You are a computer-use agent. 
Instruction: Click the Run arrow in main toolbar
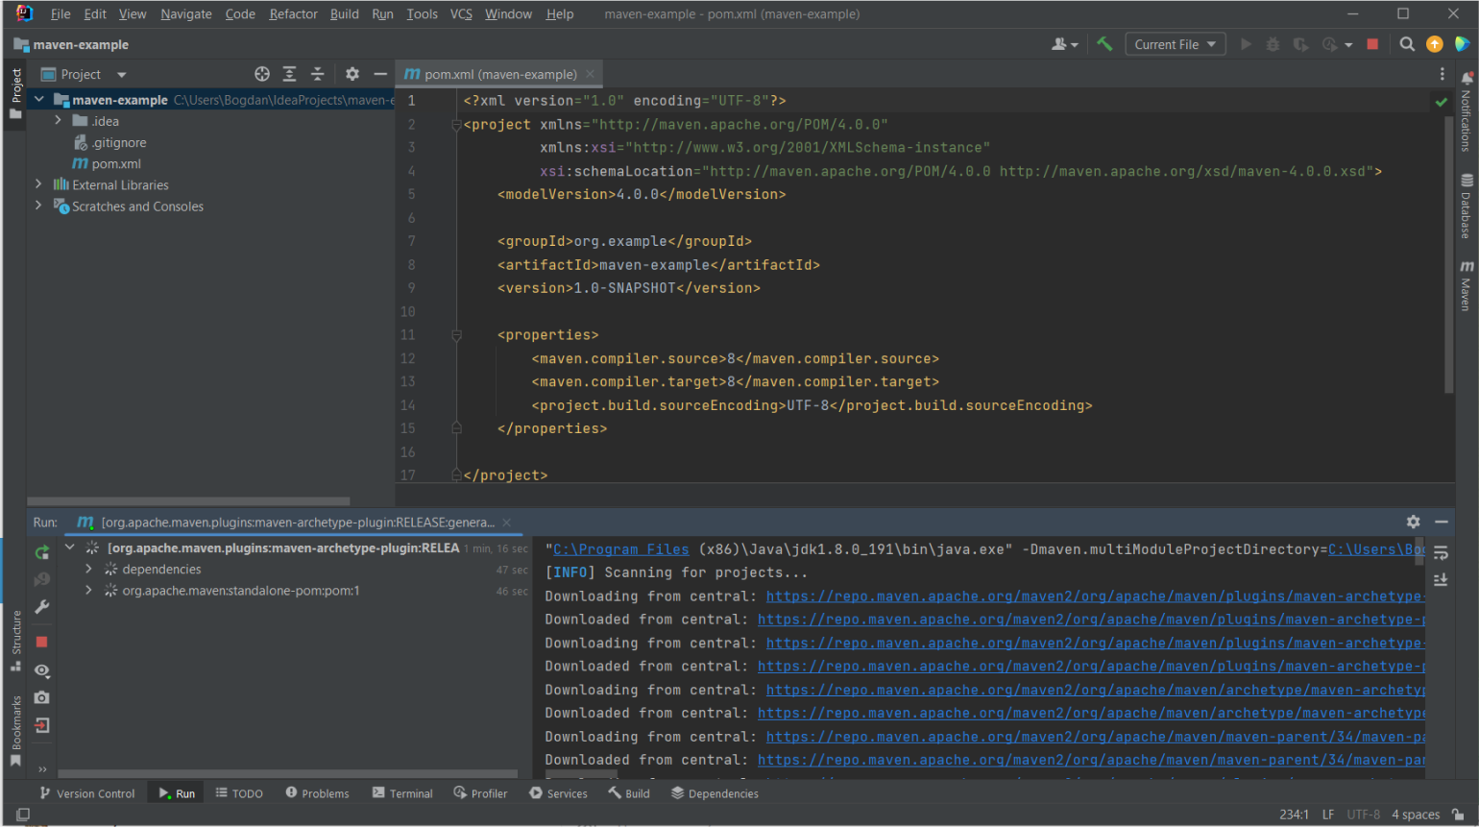pos(1246,44)
